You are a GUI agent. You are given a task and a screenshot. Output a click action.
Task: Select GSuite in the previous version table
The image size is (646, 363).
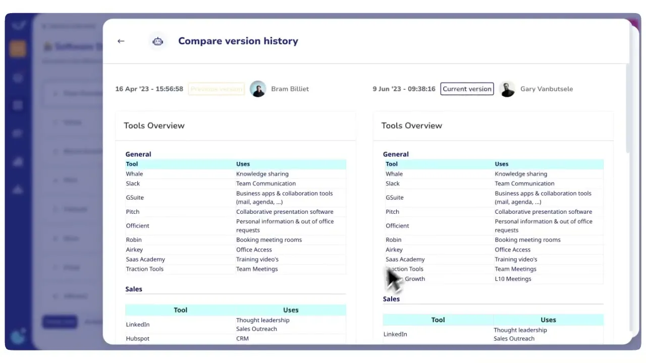(x=135, y=198)
